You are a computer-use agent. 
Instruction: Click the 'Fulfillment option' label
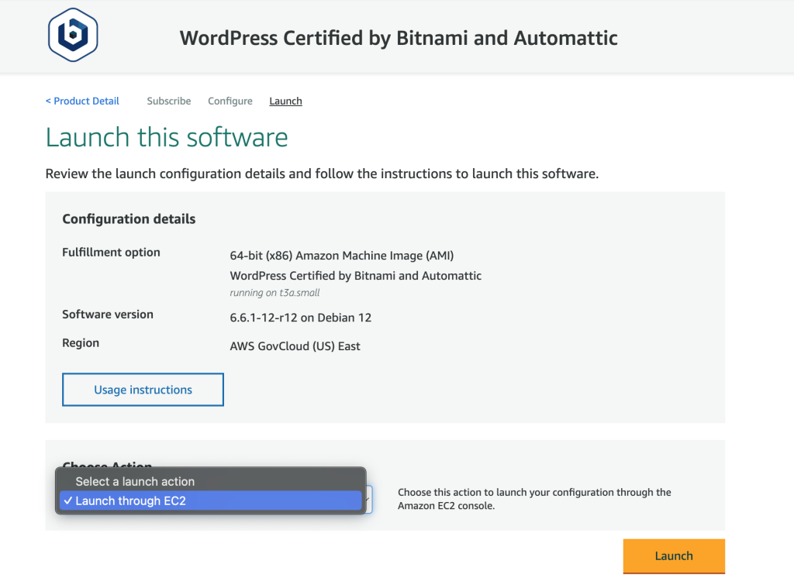pos(111,252)
